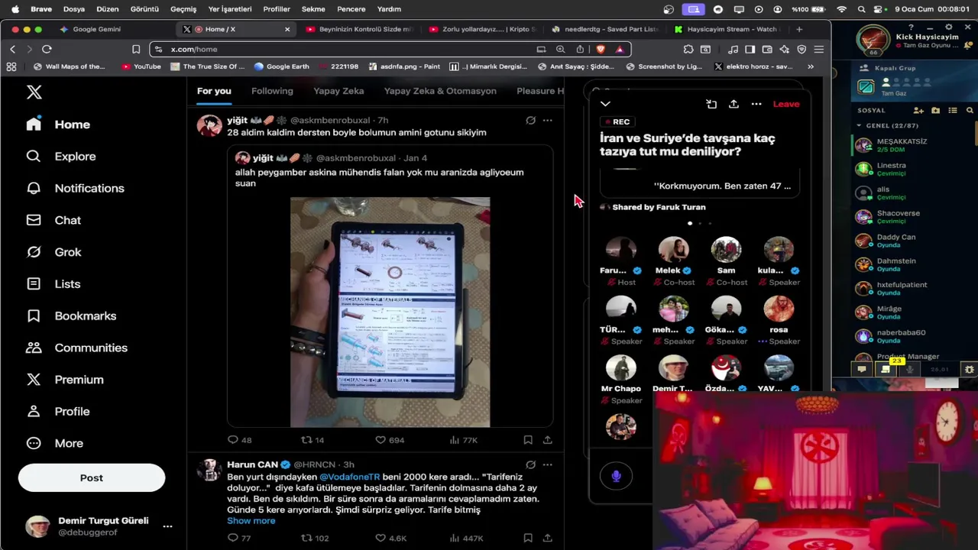Open Profile in the sidebar
The width and height of the screenshot is (978, 550).
pyautogui.click(x=58, y=411)
